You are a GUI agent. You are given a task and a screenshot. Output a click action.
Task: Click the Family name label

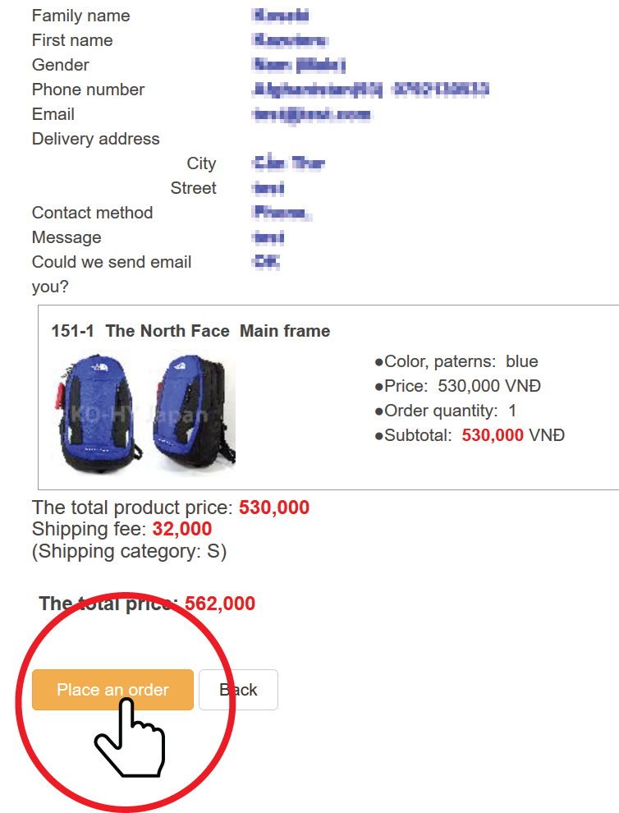pyautogui.click(x=80, y=16)
